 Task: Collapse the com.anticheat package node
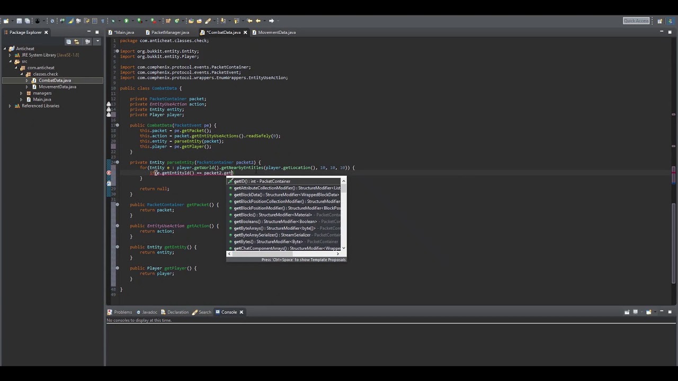[15, 68]
